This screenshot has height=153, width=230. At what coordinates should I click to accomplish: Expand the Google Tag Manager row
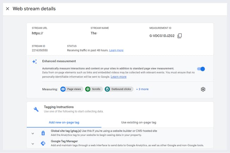(x=33, y=144)
